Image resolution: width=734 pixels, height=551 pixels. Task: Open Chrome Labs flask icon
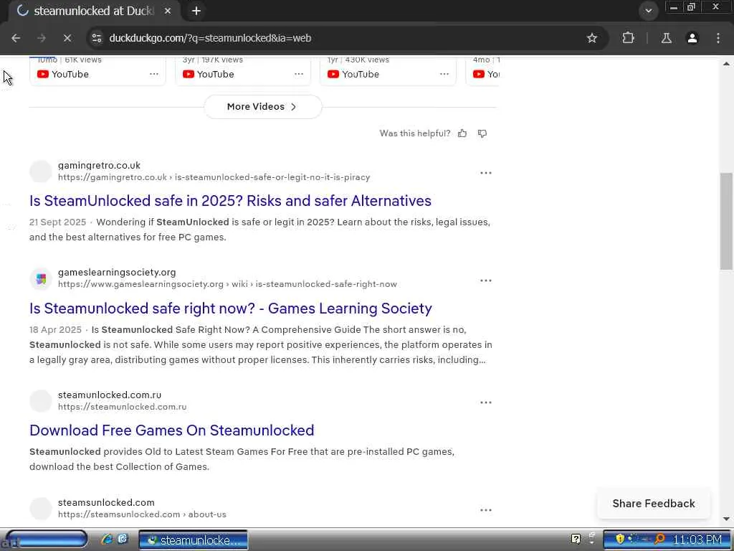click(666, 38)
